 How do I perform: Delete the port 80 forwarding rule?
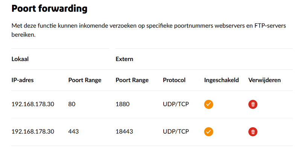pyautogui.click(x=253, y=104)
